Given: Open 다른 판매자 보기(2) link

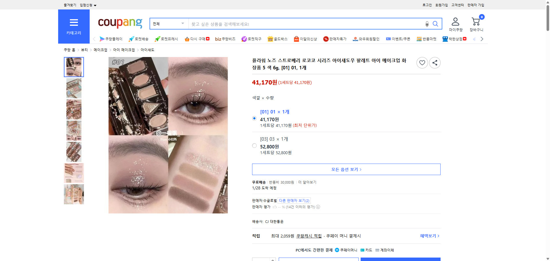Looking at the screenshot, I should coord(294,200).
